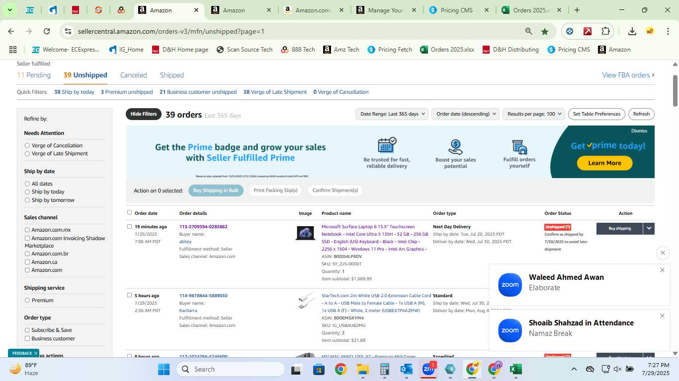Open order 114-9878844-5889030 link
Screen dimensions: 679x381
click(x=203, y=296)
